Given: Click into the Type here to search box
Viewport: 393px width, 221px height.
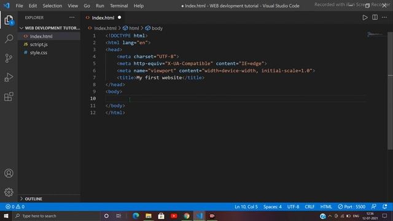Looking at the screenshot, I should coord(56,215).
